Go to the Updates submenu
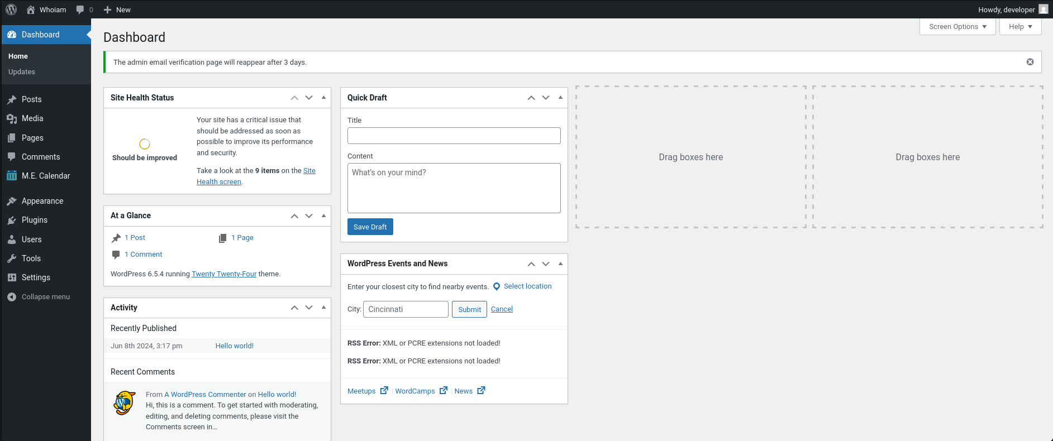1053x441 pixels. (x=22, y=72)
